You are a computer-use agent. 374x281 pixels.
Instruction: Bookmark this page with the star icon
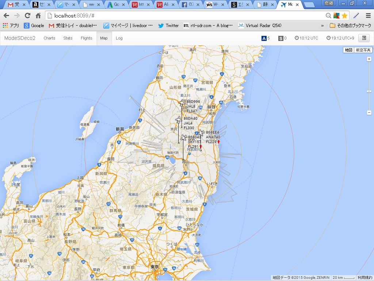[x=344, y=16]
